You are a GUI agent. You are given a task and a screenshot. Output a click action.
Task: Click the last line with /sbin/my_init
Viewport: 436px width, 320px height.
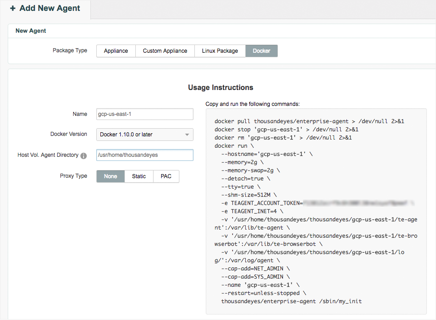pos(291,301)
